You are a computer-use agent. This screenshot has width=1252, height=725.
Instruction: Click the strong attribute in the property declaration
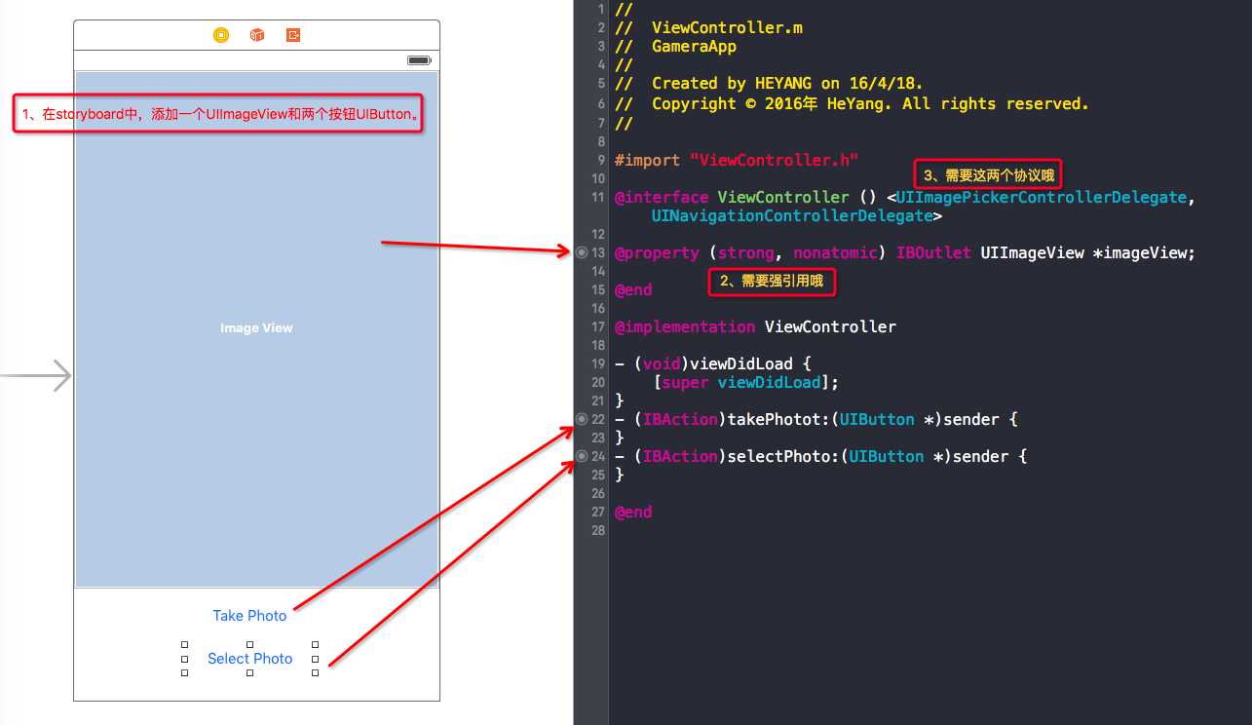pos(745,252)
